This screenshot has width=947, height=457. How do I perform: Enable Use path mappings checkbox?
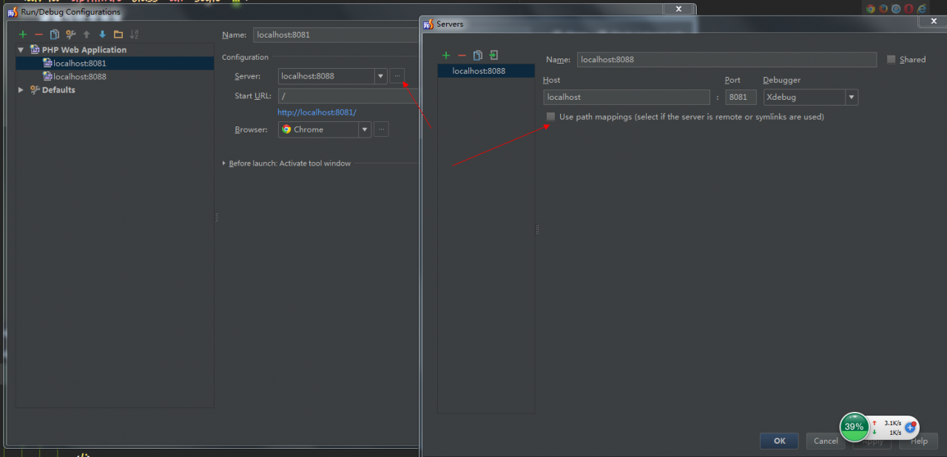point(550,117)
